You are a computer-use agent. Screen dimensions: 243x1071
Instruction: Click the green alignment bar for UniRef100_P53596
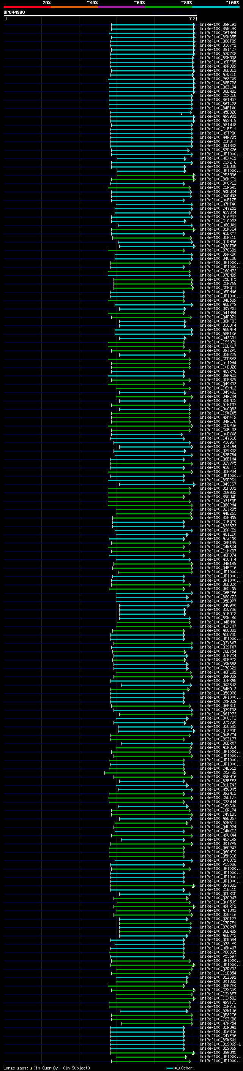click(x=156, y=175)
